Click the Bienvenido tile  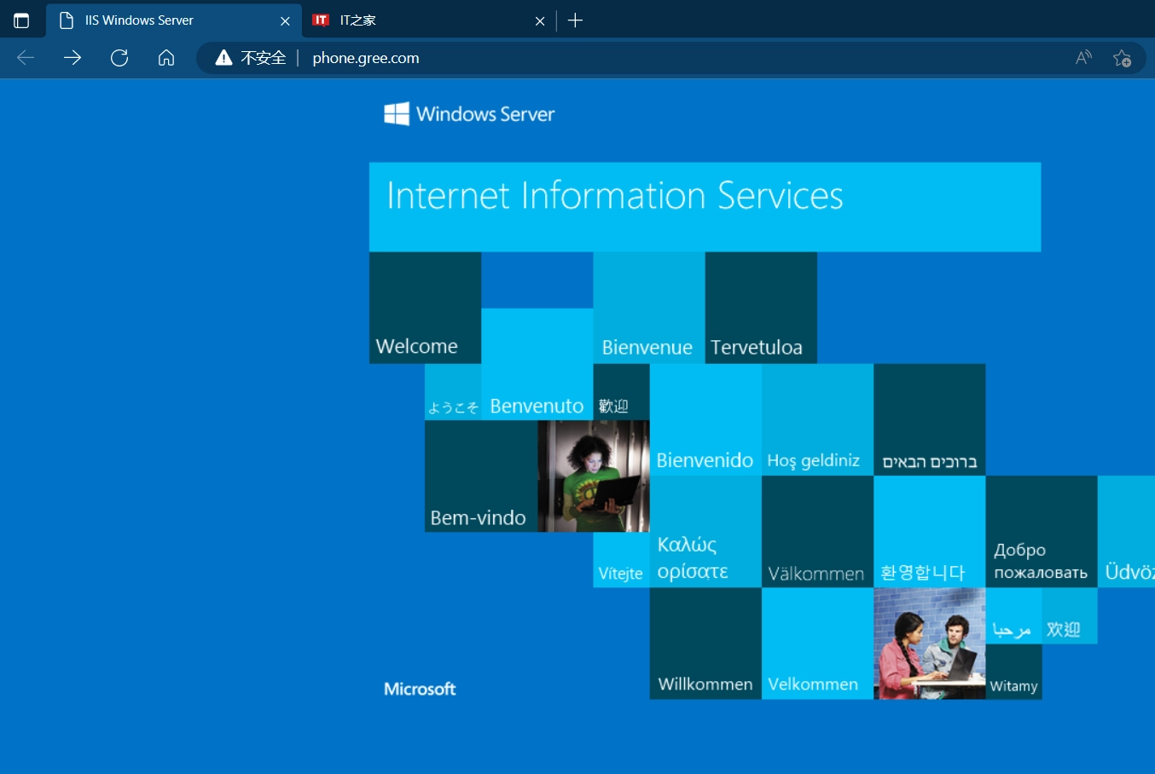click(x=705, y=420)
